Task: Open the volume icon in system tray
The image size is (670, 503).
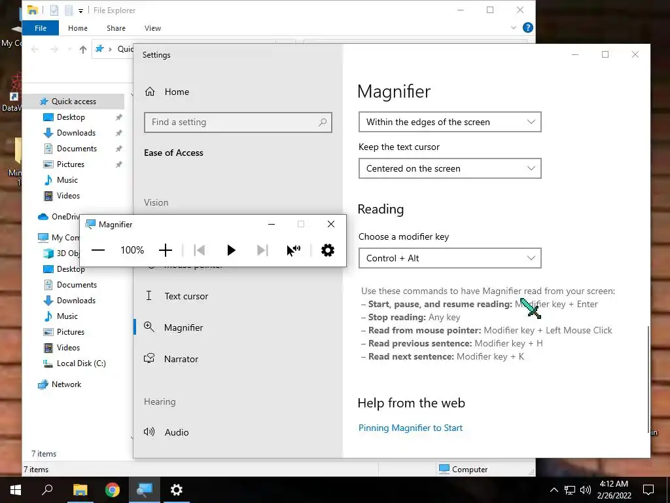Action: coord(586,490)
